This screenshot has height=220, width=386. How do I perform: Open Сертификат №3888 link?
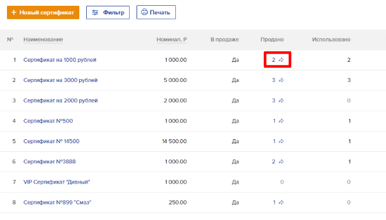50,162
